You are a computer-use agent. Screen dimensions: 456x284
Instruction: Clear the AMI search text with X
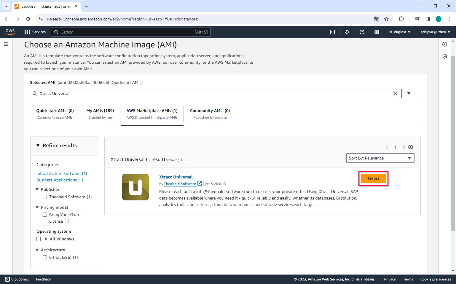395,93
